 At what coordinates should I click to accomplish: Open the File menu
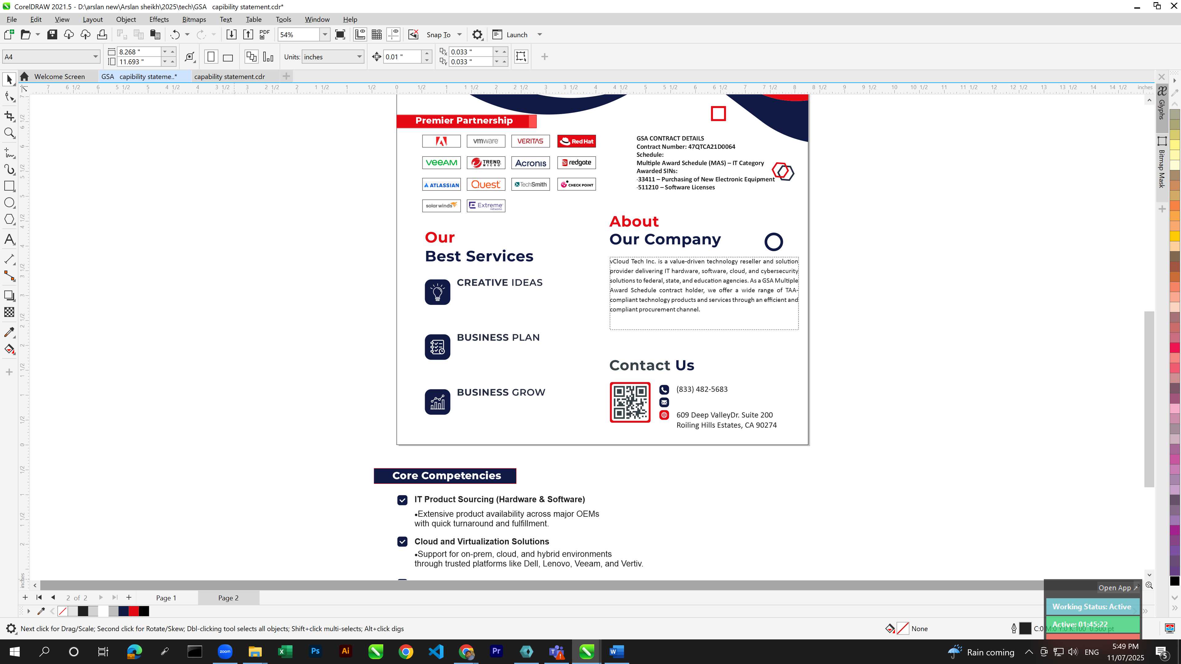[12, 19]
